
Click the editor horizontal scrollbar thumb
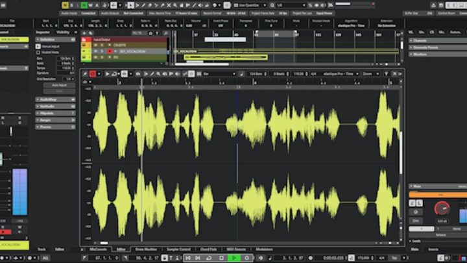point(104,243)
